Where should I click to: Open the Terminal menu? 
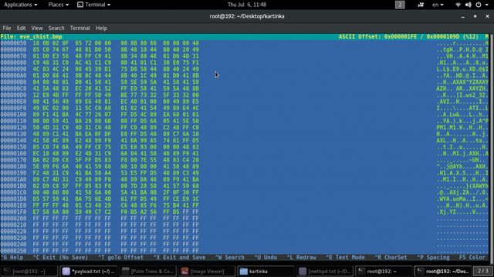(80, 28)
